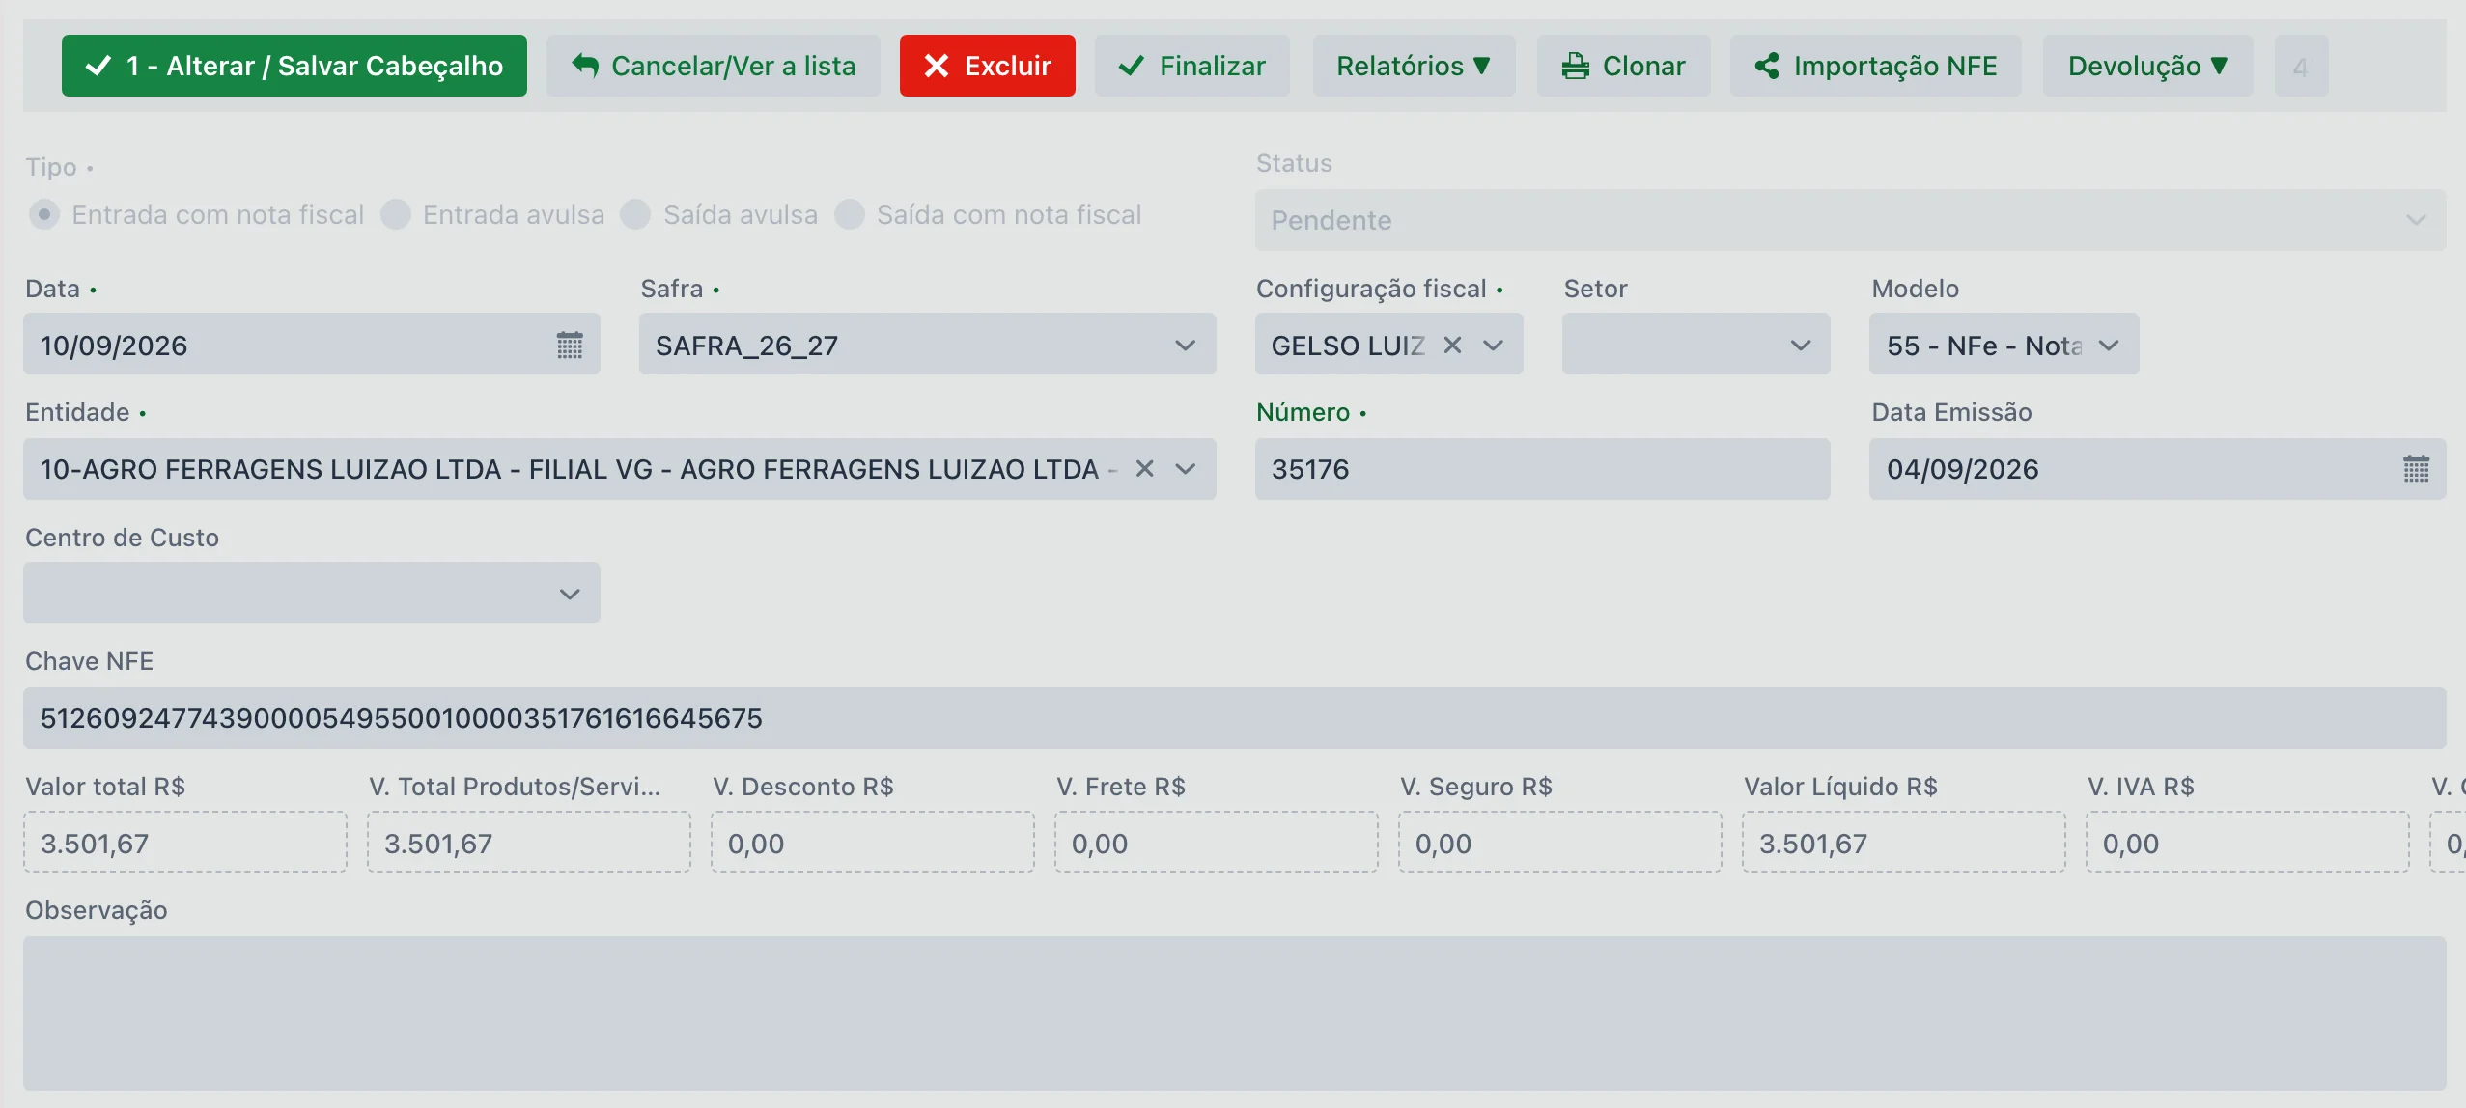Viewport: 2466px width, 1108px height.
Task: Select Entrada com nota fiscal radio
Action: (x=44, y=214)
